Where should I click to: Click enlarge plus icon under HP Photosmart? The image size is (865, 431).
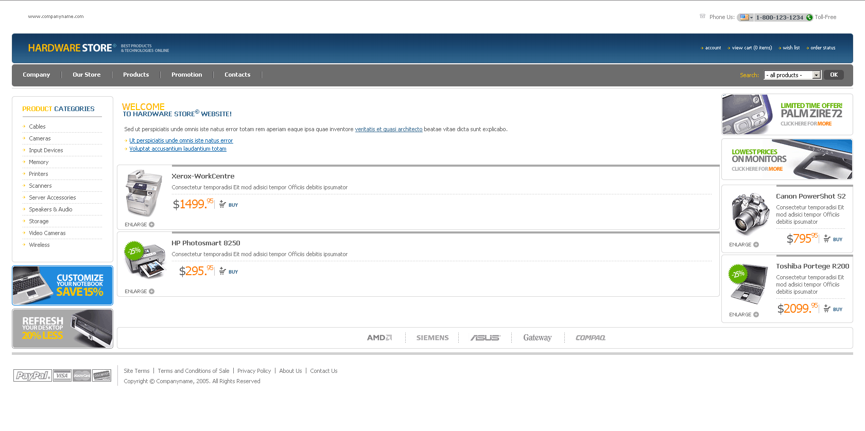151,292
